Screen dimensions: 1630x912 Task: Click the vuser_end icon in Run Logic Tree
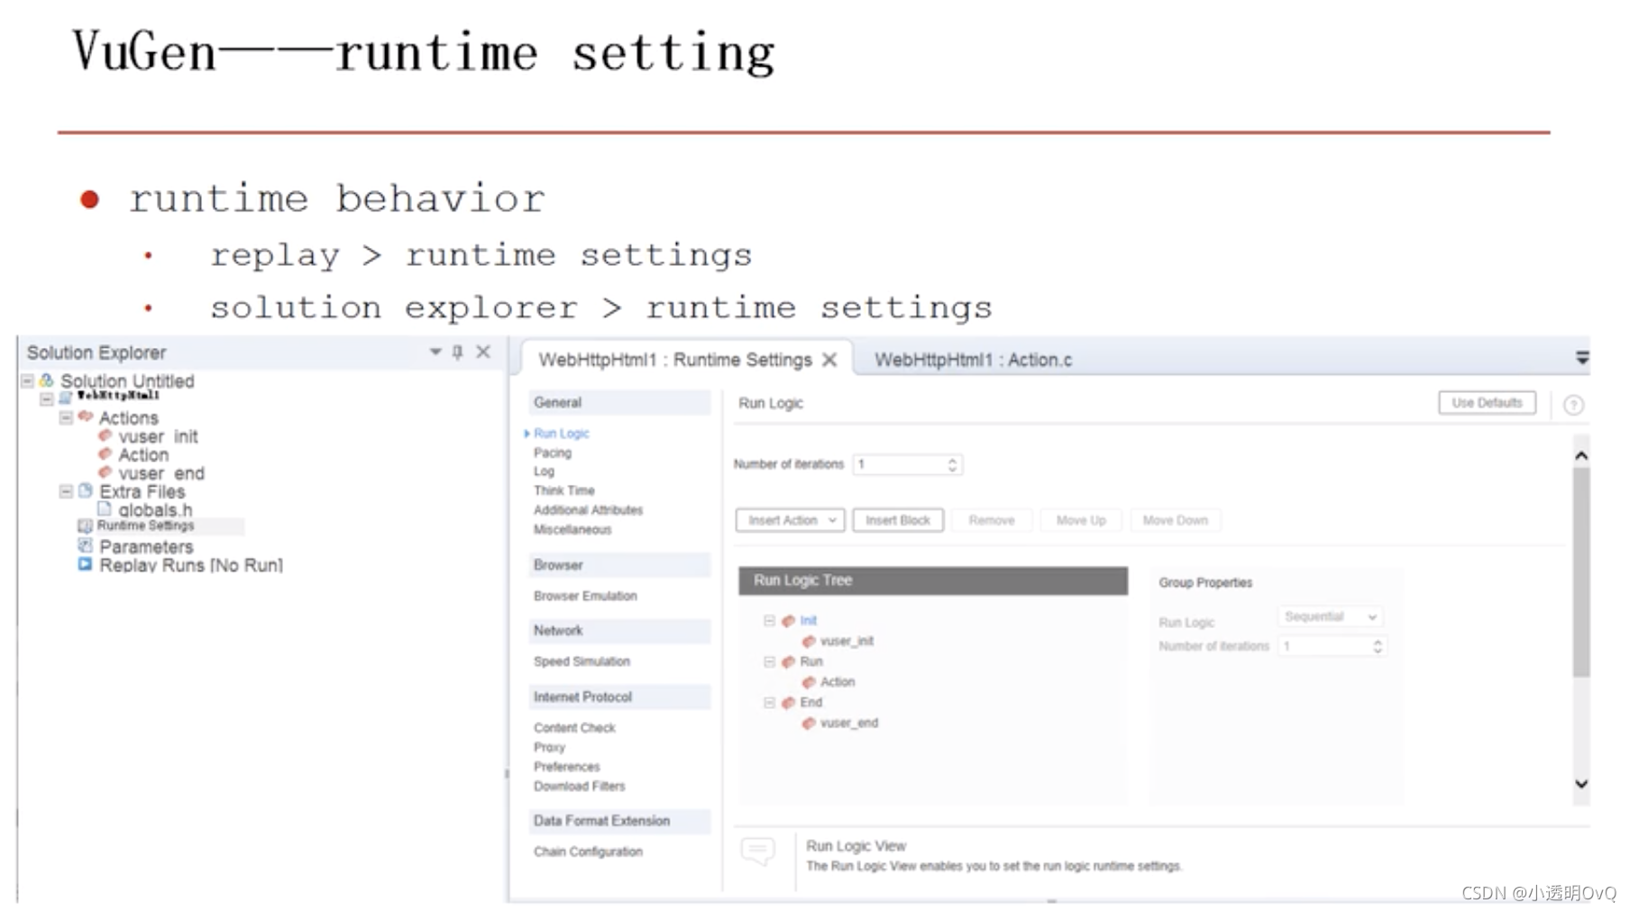(809, 723)
